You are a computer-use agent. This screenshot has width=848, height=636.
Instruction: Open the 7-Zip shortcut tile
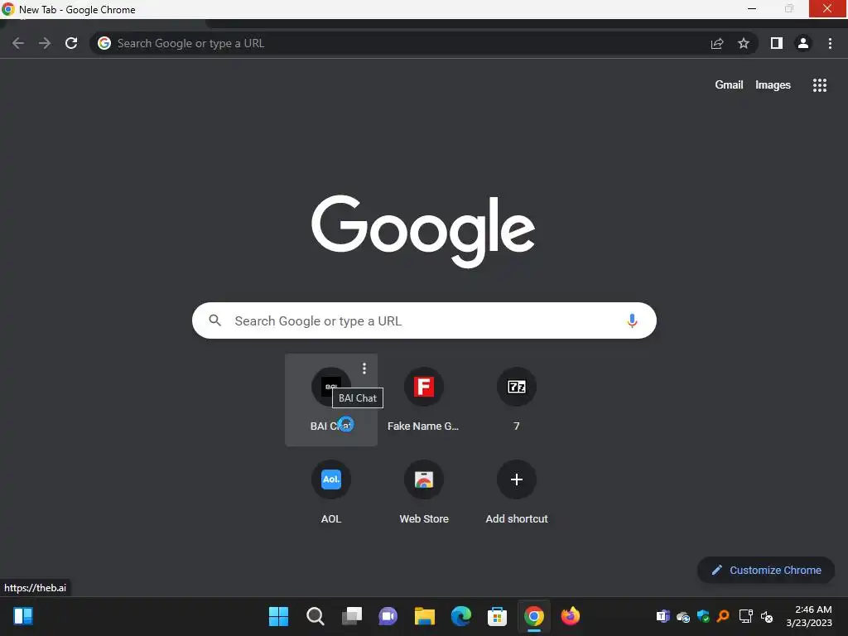click(517, 400)
